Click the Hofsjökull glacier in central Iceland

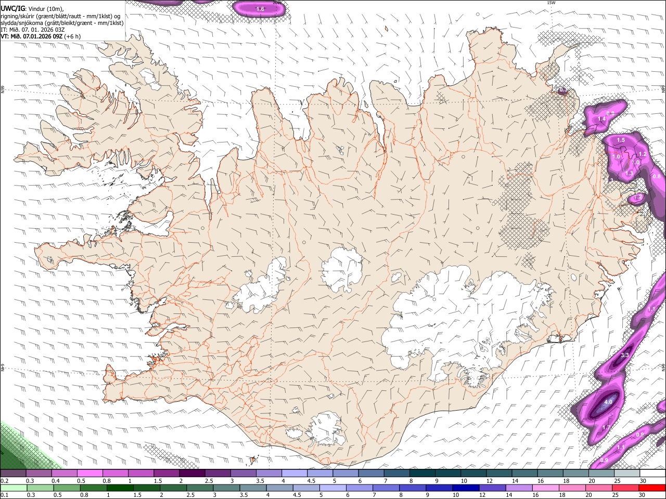(342, 270)
